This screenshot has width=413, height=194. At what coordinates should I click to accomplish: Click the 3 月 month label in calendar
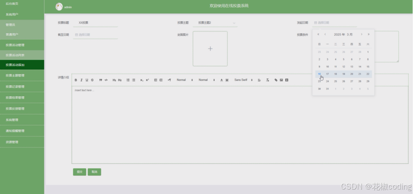coord(350,34)
